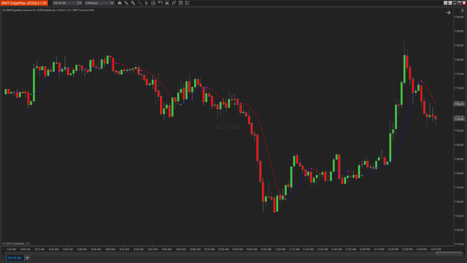Click the first gray link button top right
This screenshot has height=263, width=467.
(446, 3)
